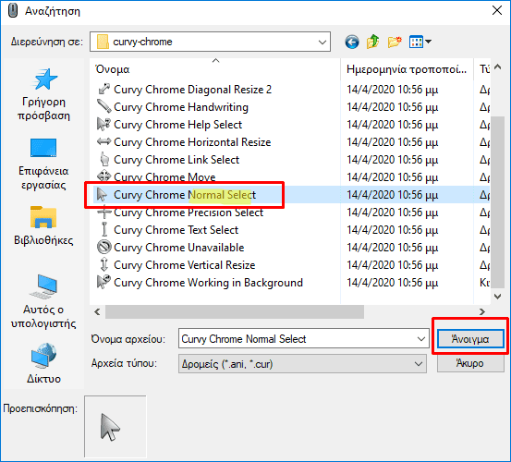Select file Curvy Chrome Help Select

click(177, 125)
